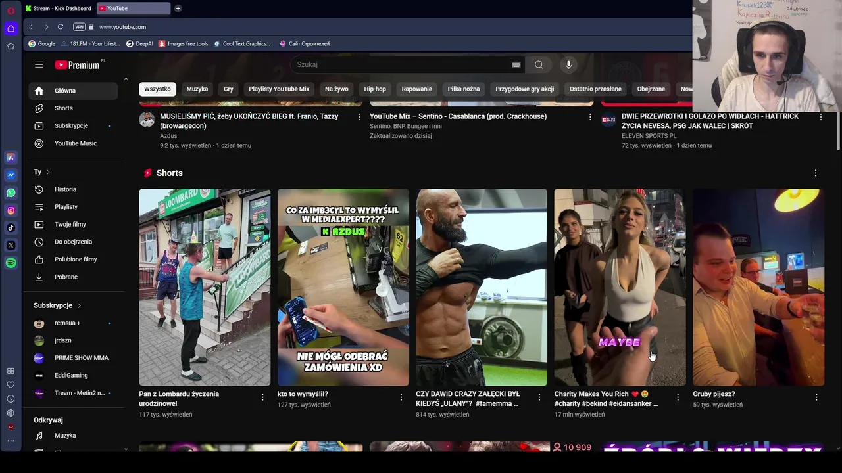Open the Google bookmark in bookmarks bar
This screenshot has height=473, width=842.
point(41,43)
